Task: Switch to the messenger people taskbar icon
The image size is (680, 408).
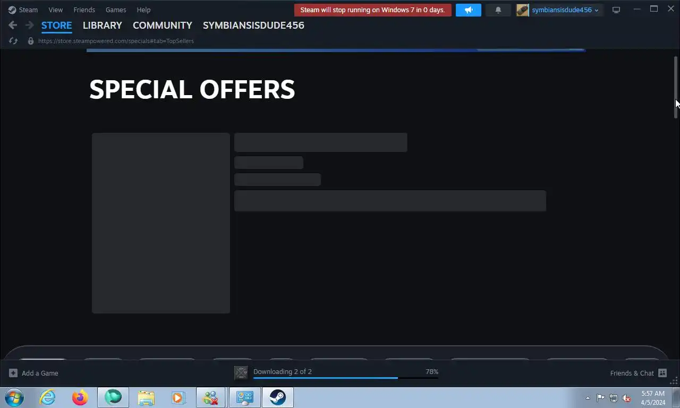Action: click(211, 397)
